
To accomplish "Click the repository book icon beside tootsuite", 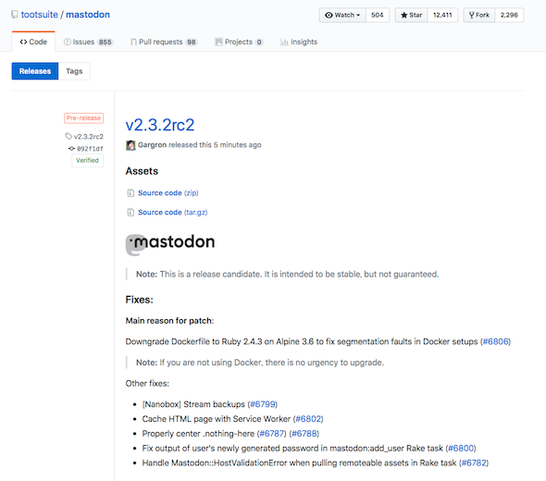I will 15,15.
